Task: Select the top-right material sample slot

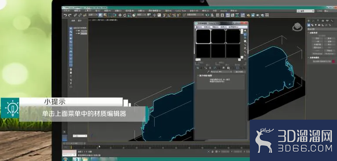Action: pos(233,37)
